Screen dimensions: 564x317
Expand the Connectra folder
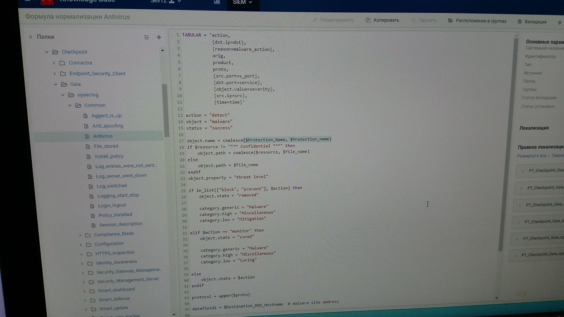pos(54,63)
